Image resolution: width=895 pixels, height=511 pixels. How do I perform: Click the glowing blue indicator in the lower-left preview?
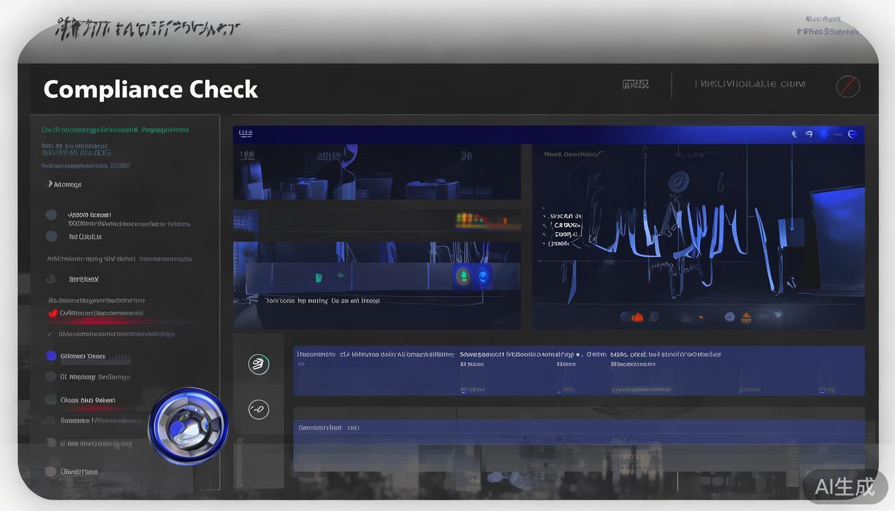pyautogui.click(x=481, y=275)
